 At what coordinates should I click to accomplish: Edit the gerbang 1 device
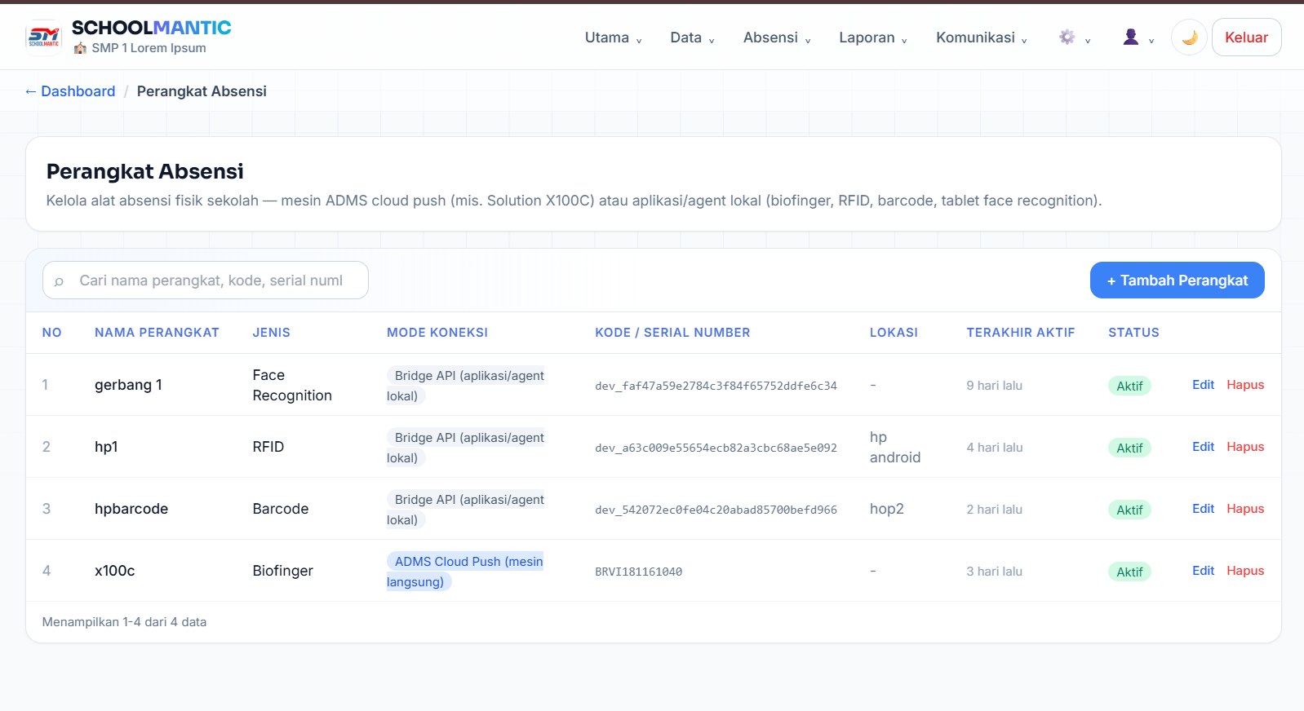1203,385
